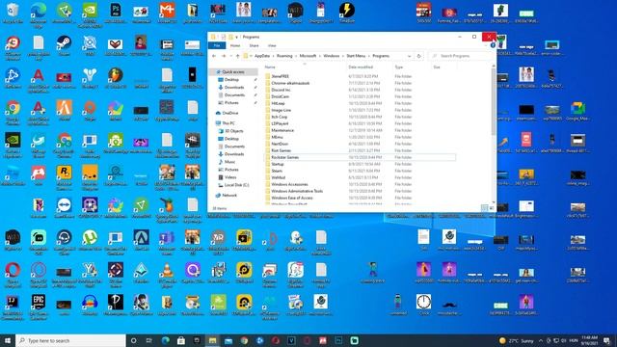Select Local Disk (C:) in navigation pane

point(236,185)
